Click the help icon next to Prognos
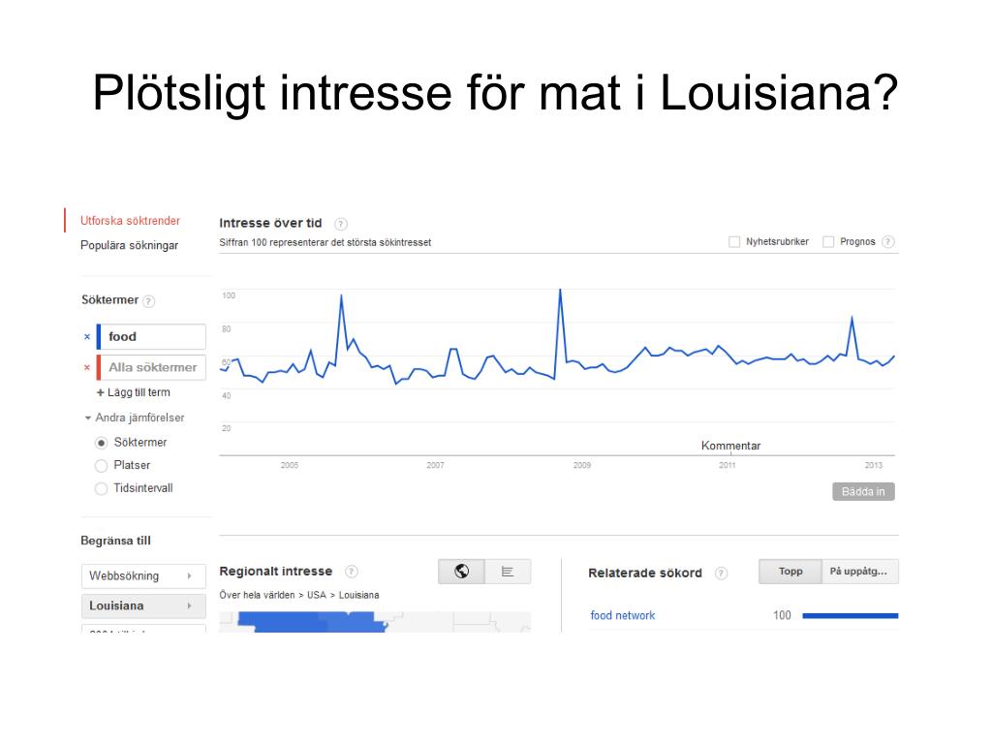992x744 pixels. [x=888, y=241]
